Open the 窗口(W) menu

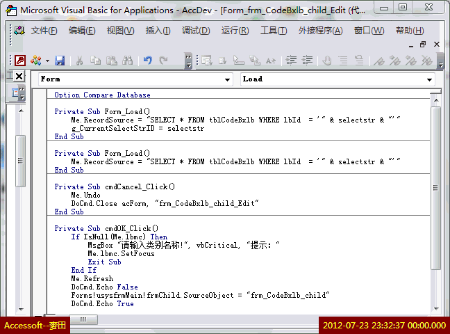point(369,31)
